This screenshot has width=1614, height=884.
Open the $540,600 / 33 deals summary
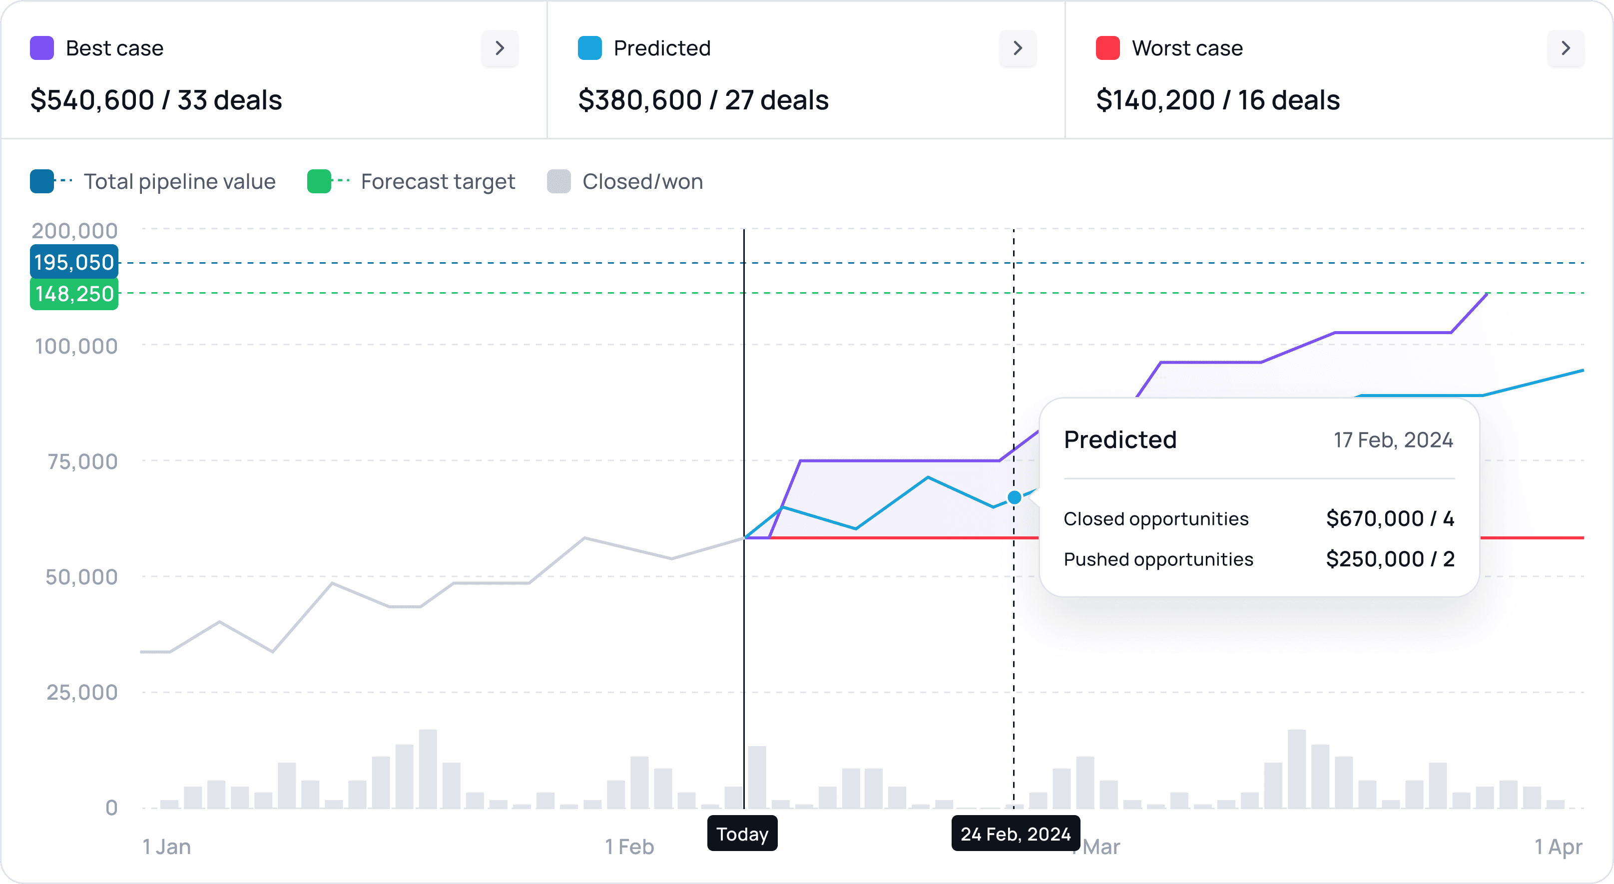tap(156, 100)
